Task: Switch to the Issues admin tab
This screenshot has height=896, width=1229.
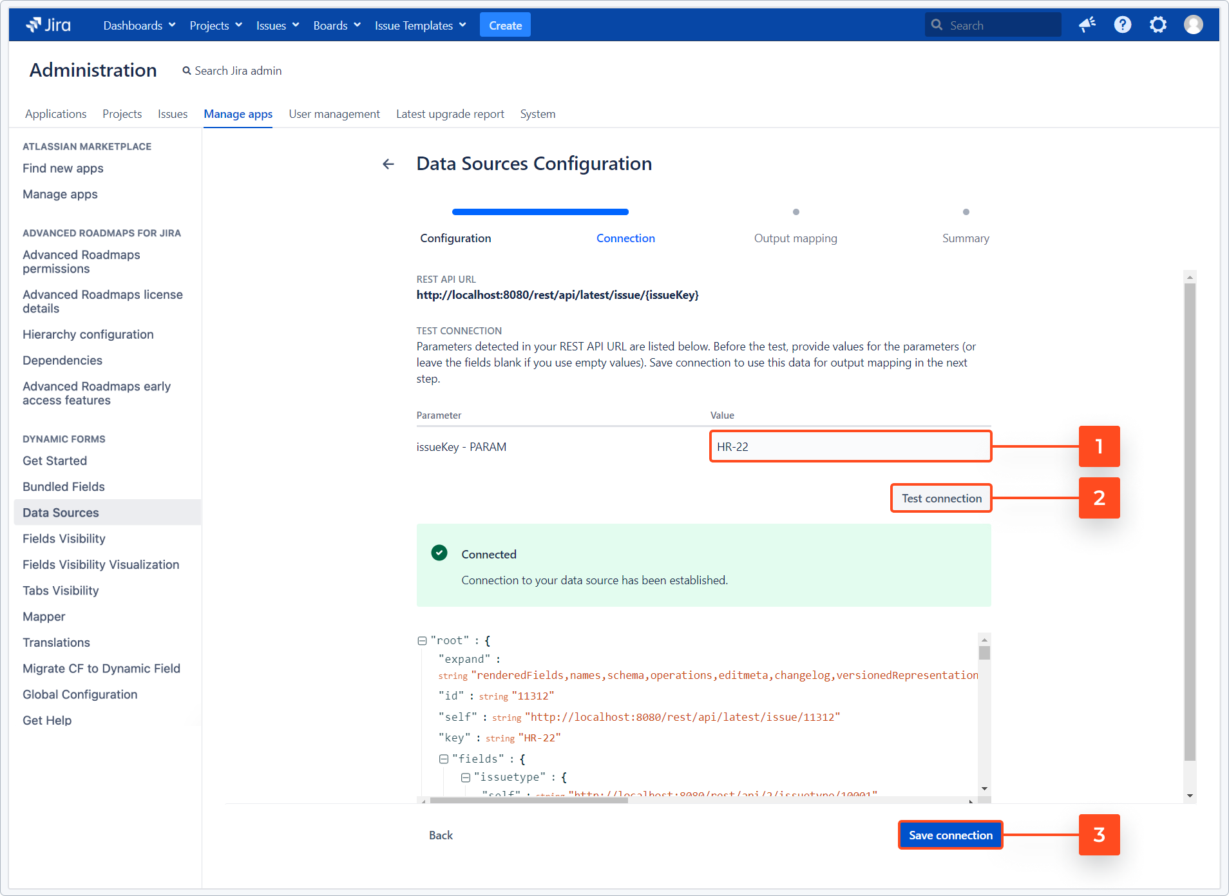Action: pos(173,114)
